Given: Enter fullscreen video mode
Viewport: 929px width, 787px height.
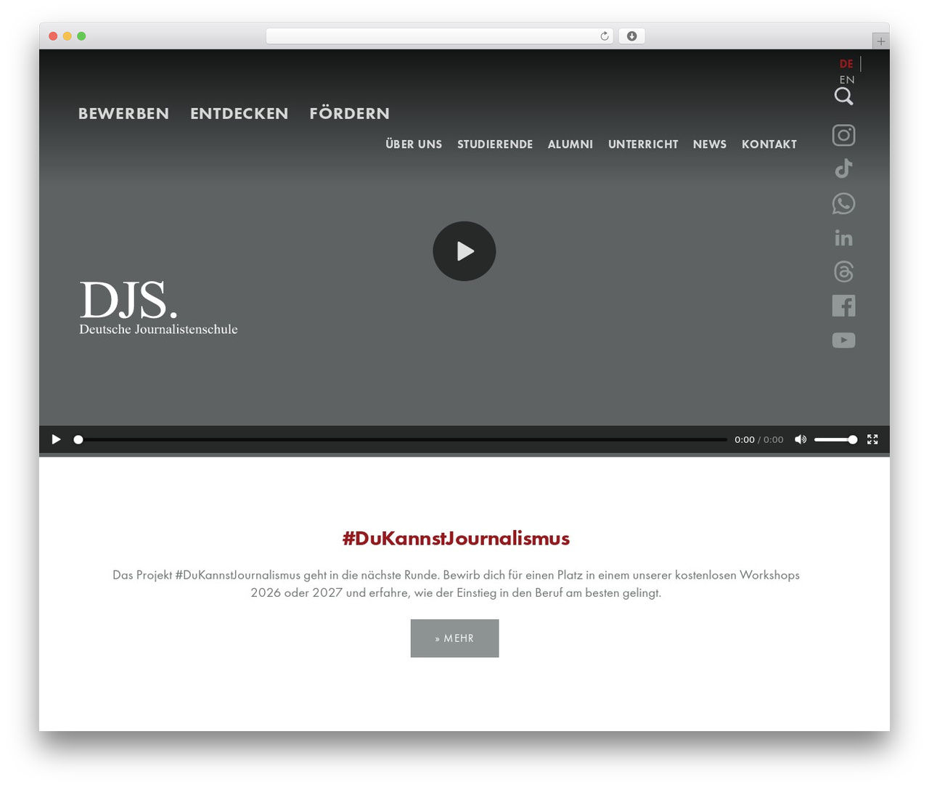Looking at the screenshot, I should pyautogui.click(x=872, y=439).
